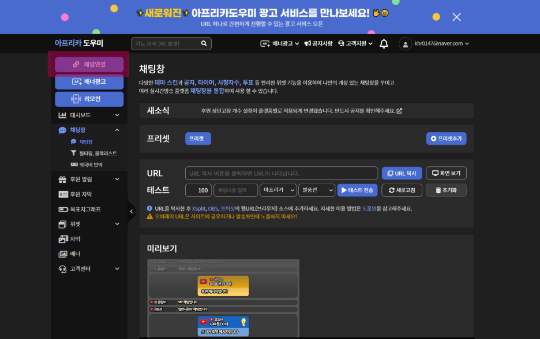The height and width of the screenshot is (339, 540).
Task: Click the 위젯 windows icon
Action: point(62,224)
